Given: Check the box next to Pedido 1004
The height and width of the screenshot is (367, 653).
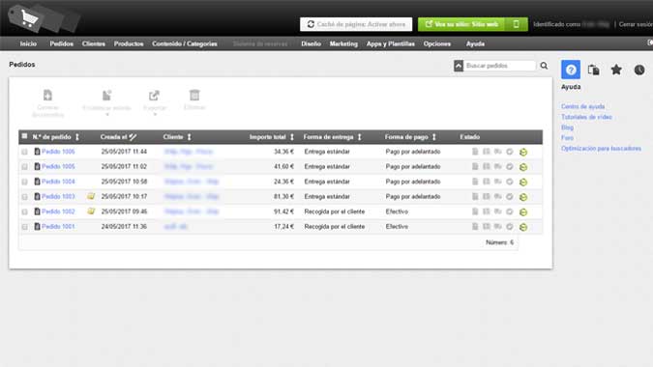Looking at the screenshot, I should click(x=24, y=182).
